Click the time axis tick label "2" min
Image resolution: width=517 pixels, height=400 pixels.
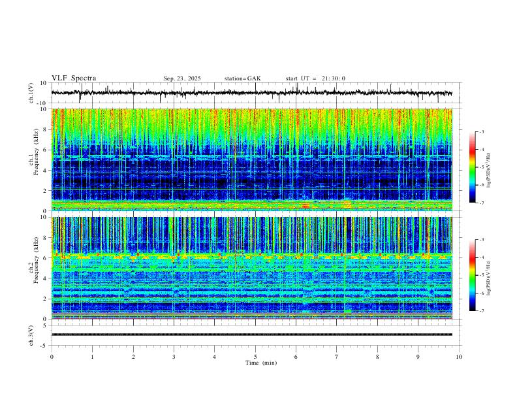133,357
